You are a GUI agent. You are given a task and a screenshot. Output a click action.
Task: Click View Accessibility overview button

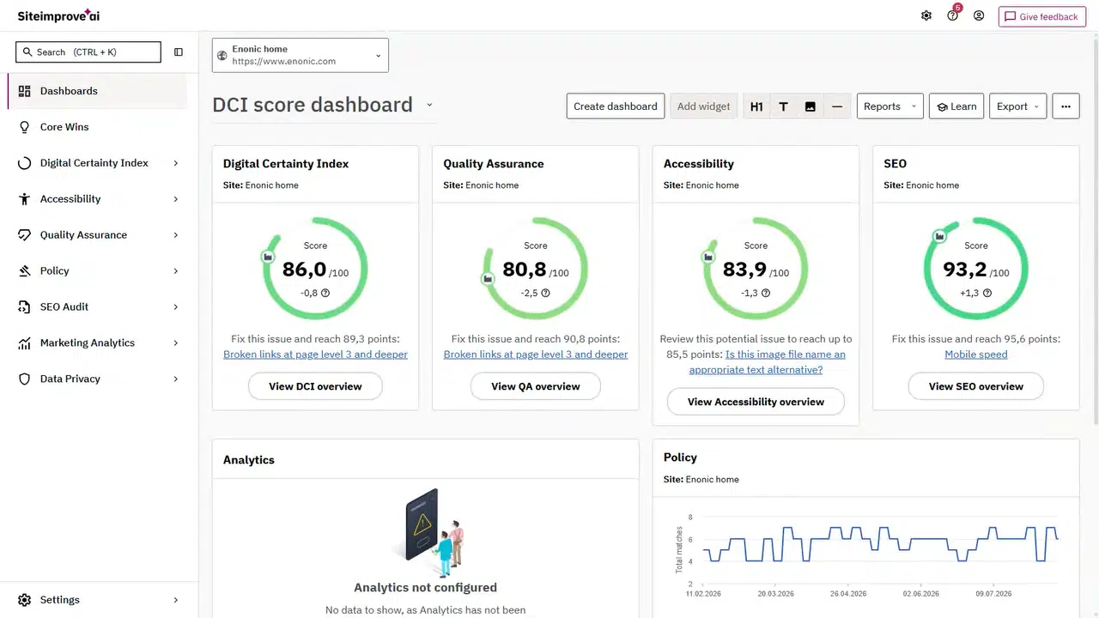click(x=756, y=402)
